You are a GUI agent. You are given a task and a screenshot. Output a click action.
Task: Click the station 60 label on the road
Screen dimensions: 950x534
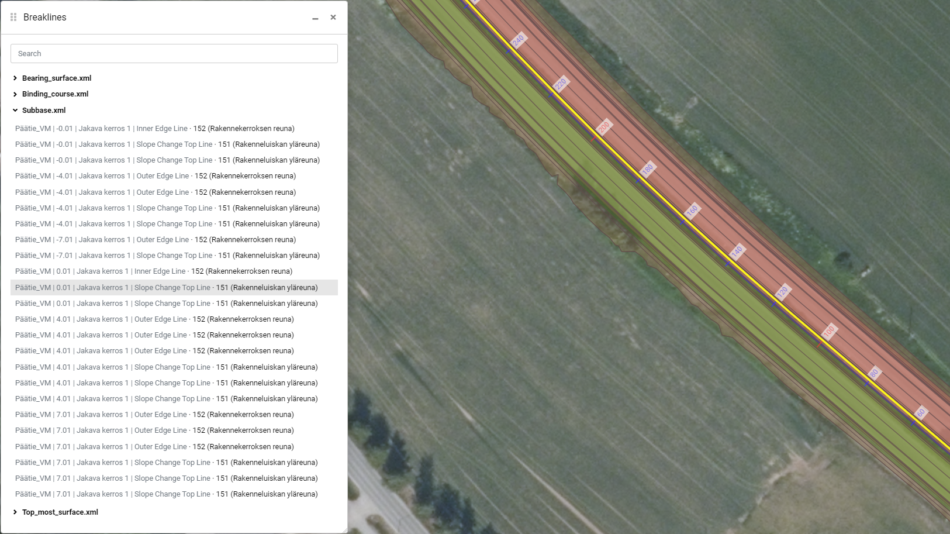point(921,413)
